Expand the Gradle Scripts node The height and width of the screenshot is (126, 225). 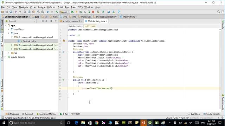click(5, 57)
